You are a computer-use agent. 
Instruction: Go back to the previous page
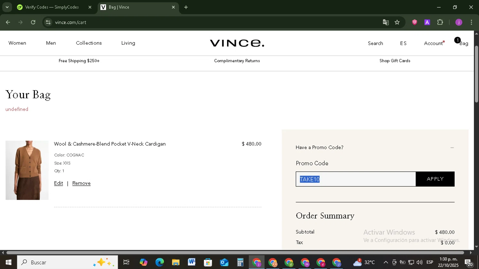8,22
